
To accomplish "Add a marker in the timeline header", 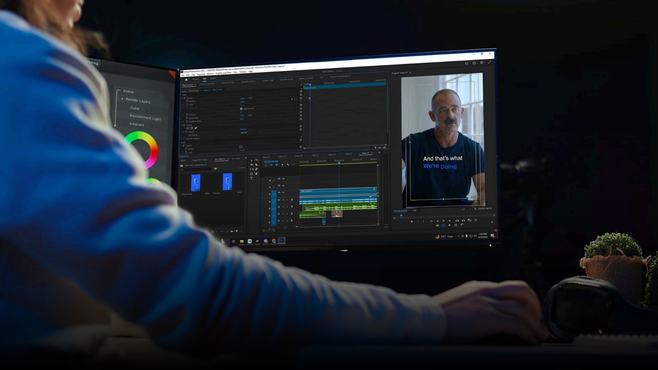I will coord(283,165).
